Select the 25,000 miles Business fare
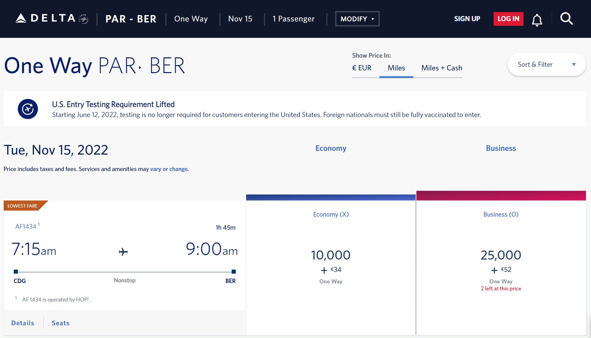 coord(501,255)
